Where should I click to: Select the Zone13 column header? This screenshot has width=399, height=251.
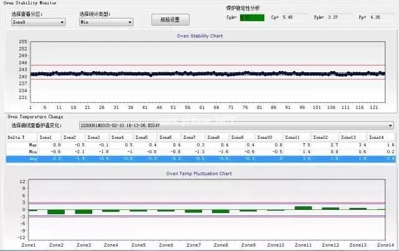pos(352,137)
